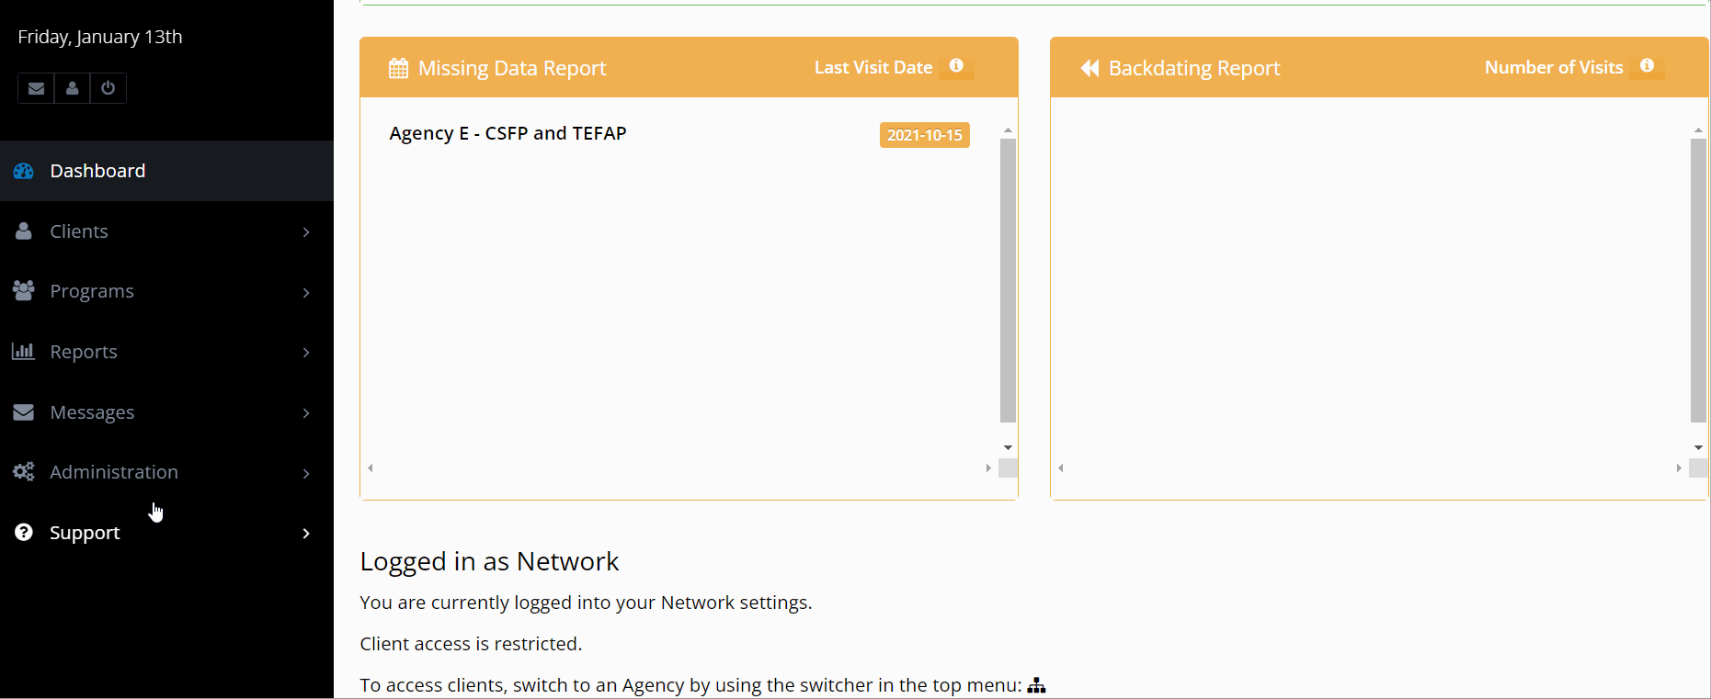Open the user profile icon button
The width and height of the screenshot is (1711, 699).
[72, 88]
